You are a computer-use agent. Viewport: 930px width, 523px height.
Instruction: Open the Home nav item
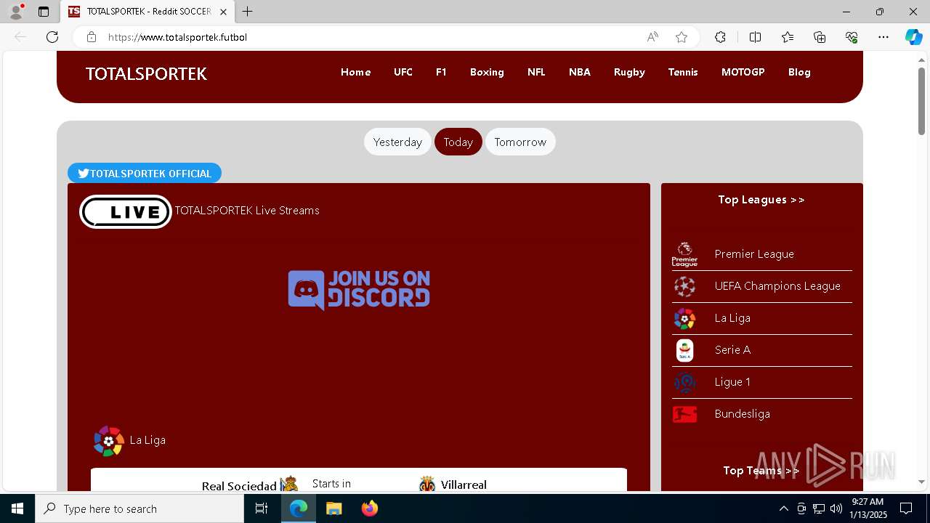pyautogui.click(x=356, y=72)
